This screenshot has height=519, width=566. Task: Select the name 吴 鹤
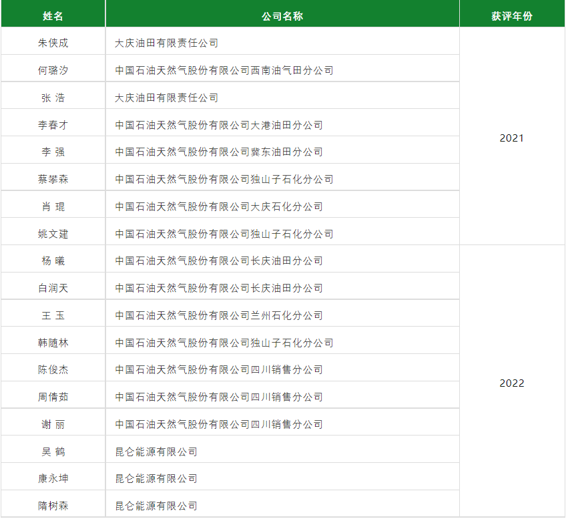53,452
